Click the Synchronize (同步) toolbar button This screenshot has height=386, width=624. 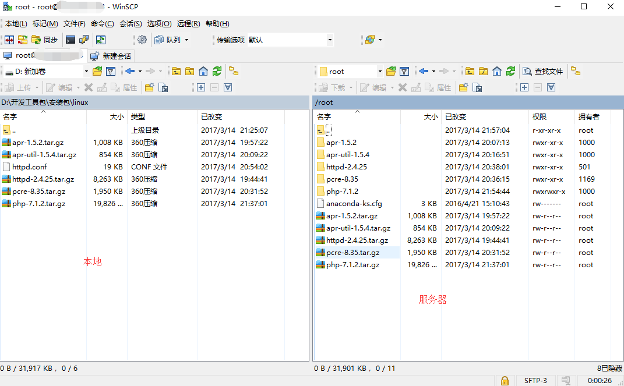[44, 40]
